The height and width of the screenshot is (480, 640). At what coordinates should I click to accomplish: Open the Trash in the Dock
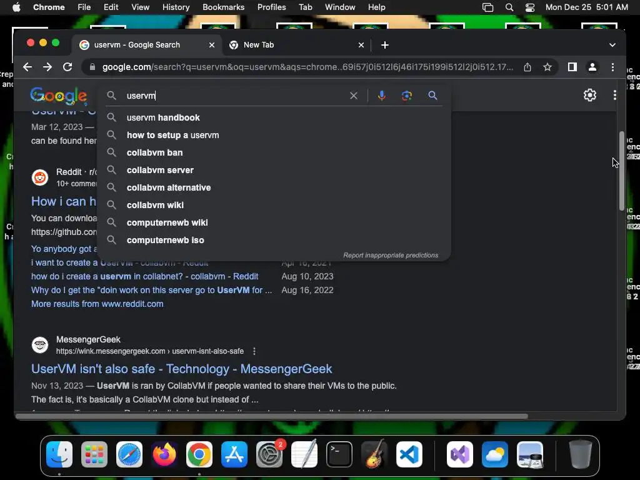(x=581, y=454)
